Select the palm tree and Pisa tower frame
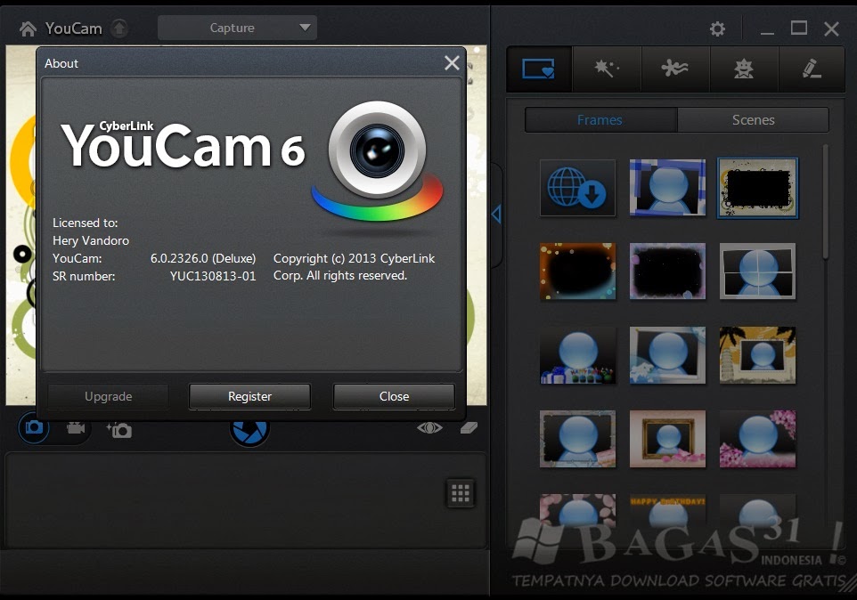The height and width of the screenshot is (600, 857). coord(757,355)
